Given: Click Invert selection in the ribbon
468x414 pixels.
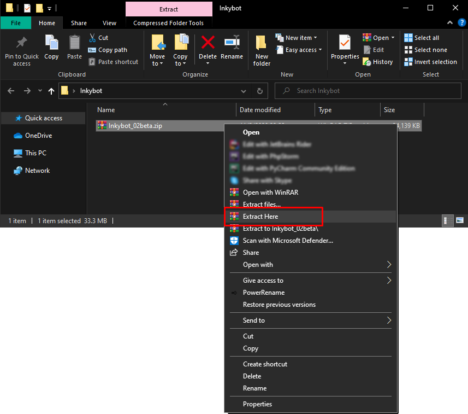Looking at the screenshot, I should coord(431,61).
